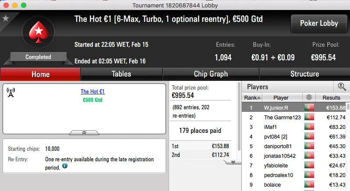Open the Chip Graph tab
Viewport: 350px width, 191px height.
[211, 74]
